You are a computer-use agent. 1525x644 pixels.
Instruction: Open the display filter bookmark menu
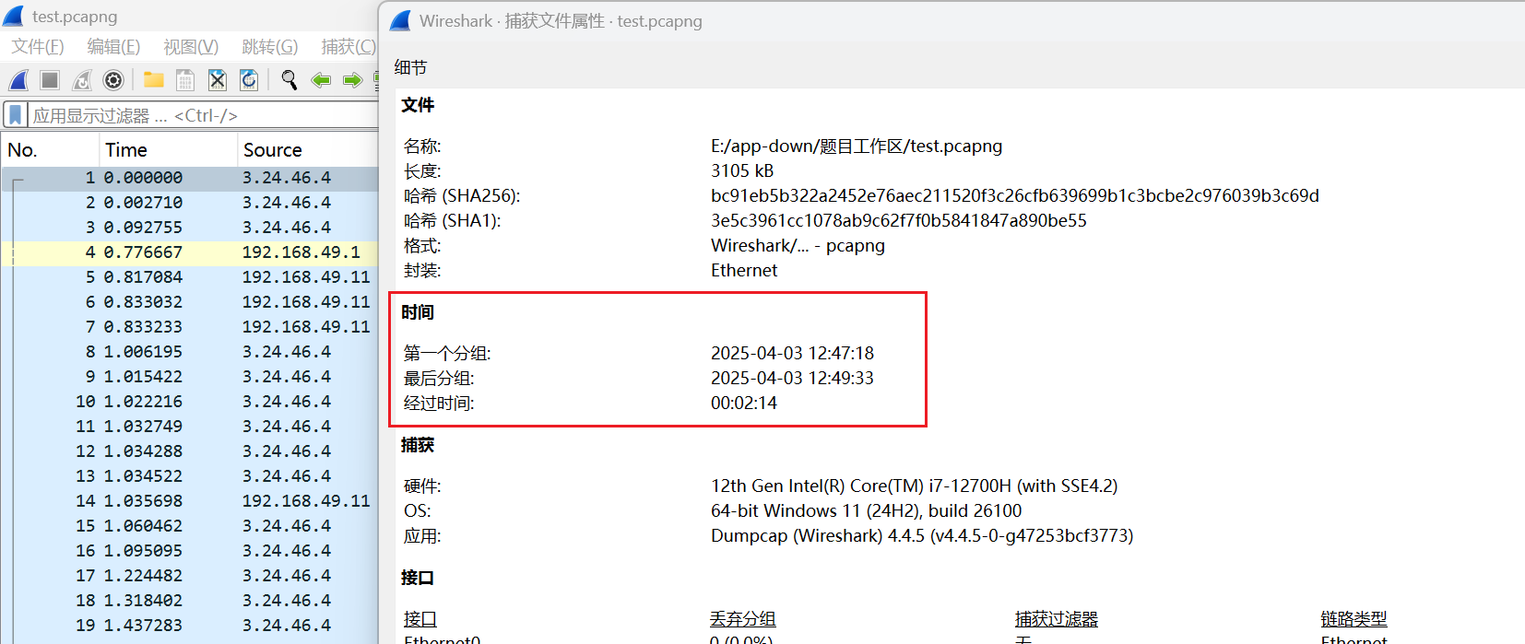[16, 115]
